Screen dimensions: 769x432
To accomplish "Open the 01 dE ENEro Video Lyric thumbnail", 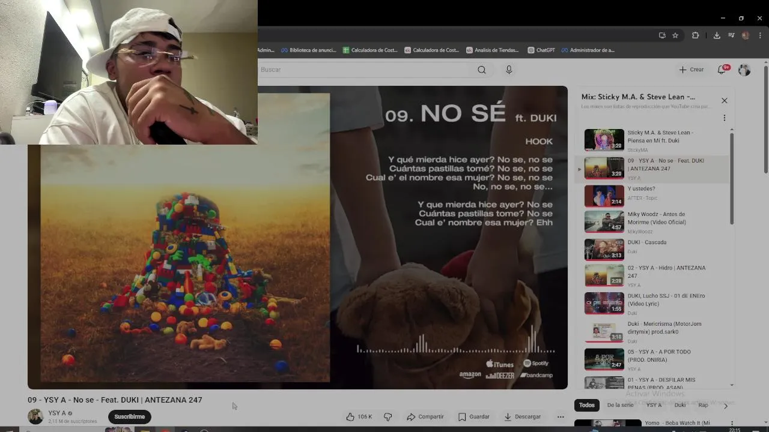I will coord(604,303).
